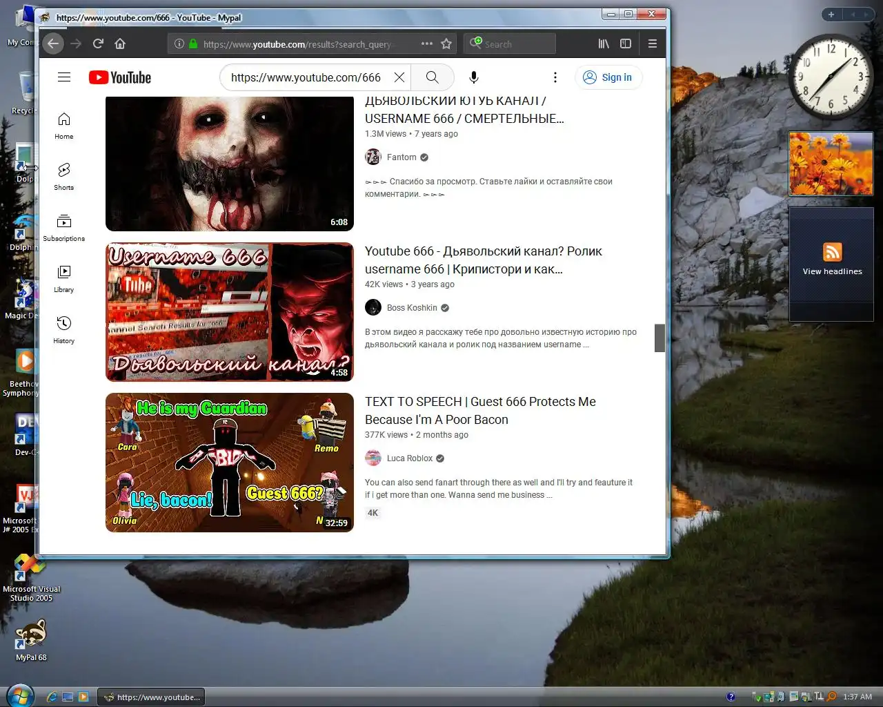This screenshot has height=707, width=883.
Task: Open YouTube settings three-dot menu
Action: (555, 77)
